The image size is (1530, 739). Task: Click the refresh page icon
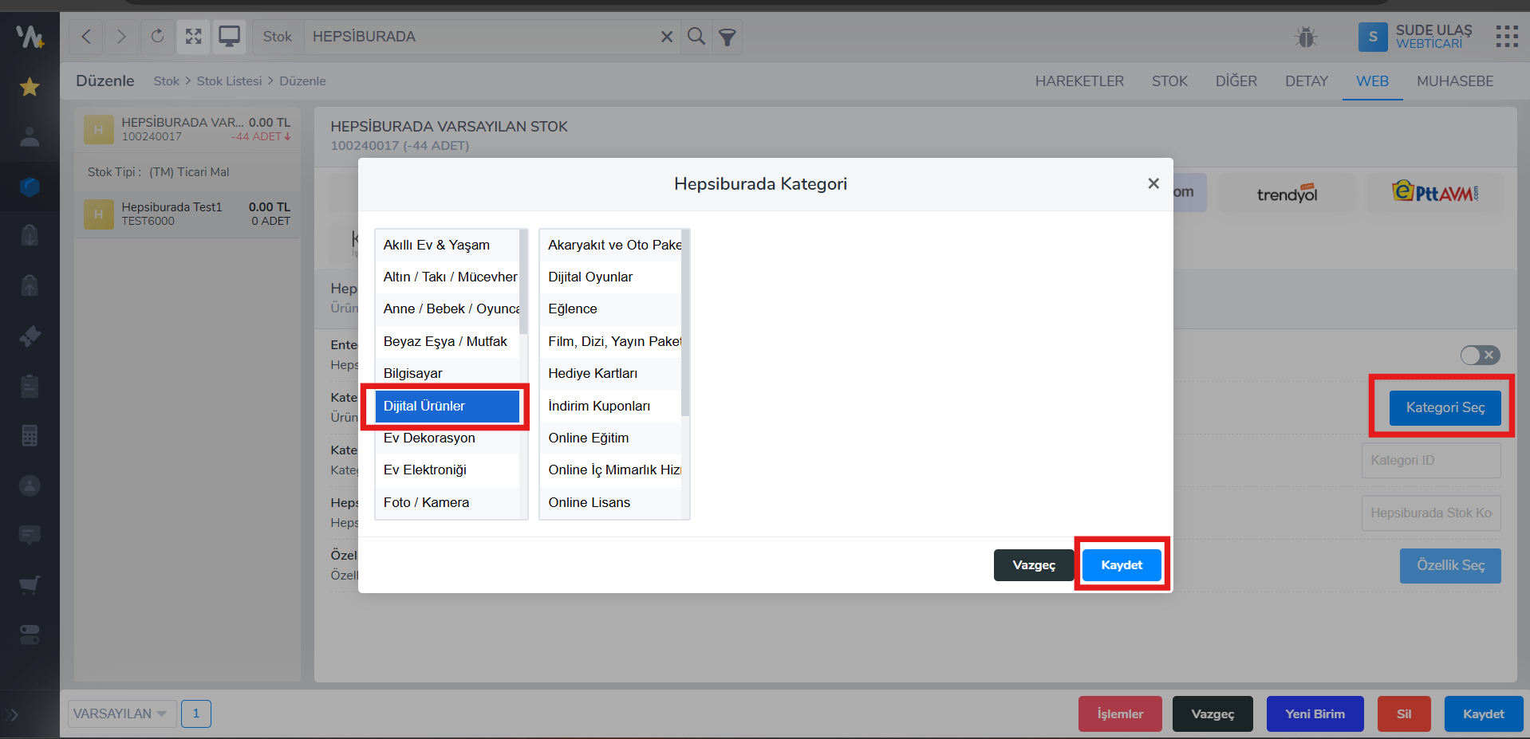(157, 37)
